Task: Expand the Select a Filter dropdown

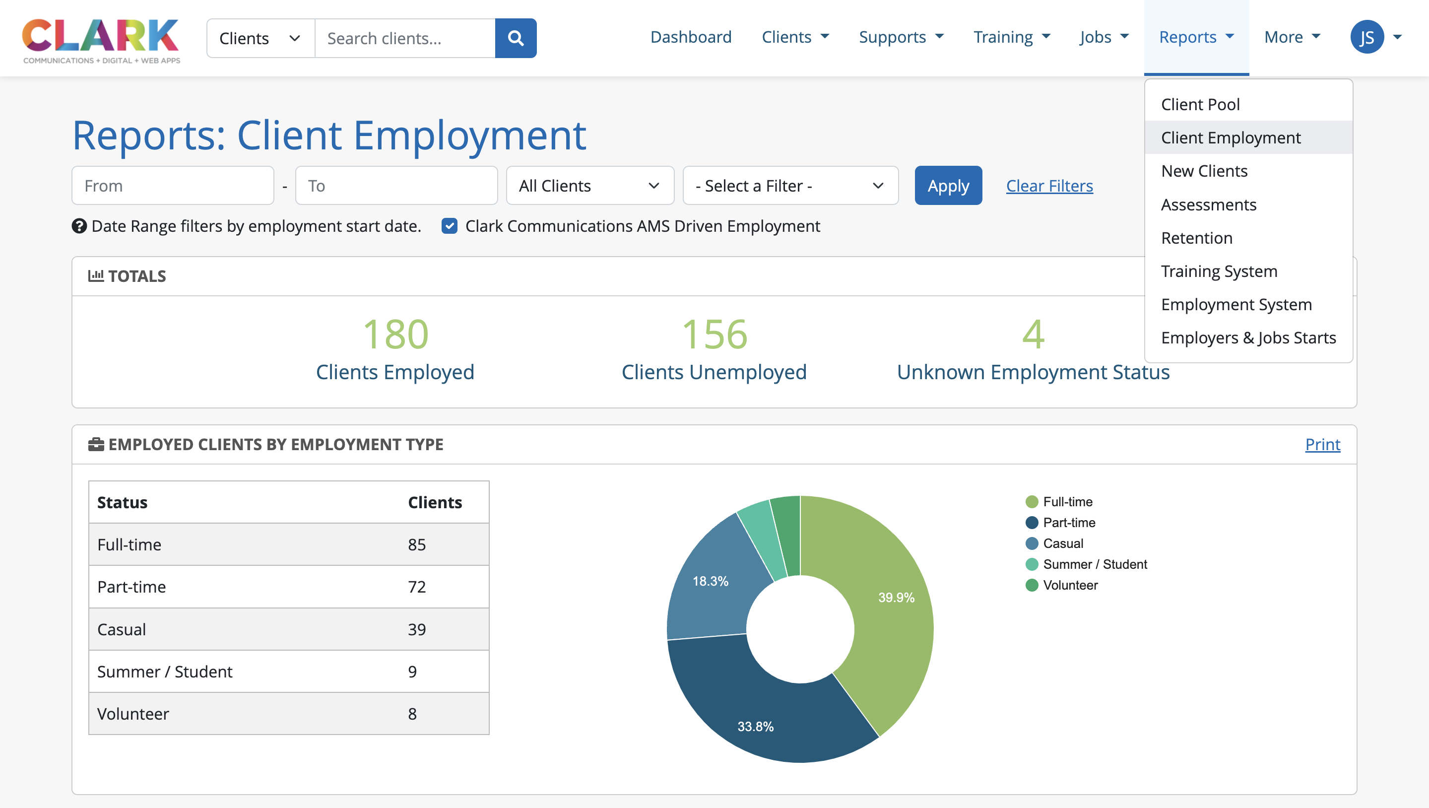Action: (x=790, y=186)
